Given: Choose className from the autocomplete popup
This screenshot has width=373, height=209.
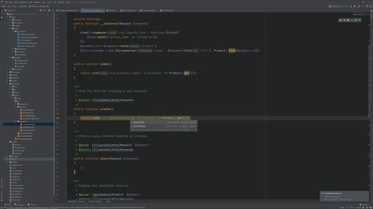Looking at the screenshot, I should coord(164,127).
